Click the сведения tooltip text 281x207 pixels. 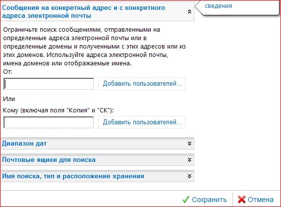(x=218, y=6)
